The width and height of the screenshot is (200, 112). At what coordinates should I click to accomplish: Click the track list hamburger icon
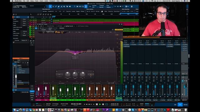point(14,15)
